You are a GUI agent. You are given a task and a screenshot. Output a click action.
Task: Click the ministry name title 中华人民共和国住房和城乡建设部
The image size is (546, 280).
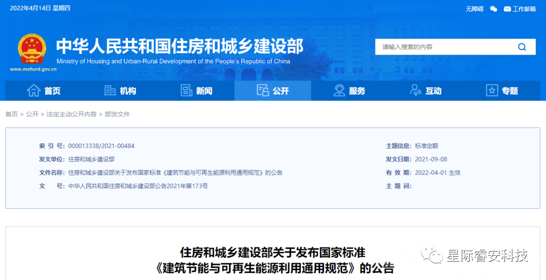179,46
